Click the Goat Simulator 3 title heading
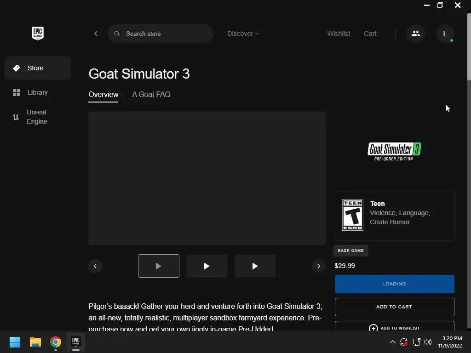471x353 pixels. click(x=139, y=74)
